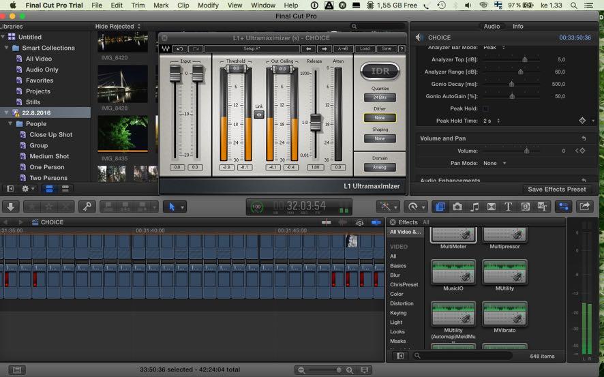
Task: Open the Themes browser
Action: [x=542, y=207]
